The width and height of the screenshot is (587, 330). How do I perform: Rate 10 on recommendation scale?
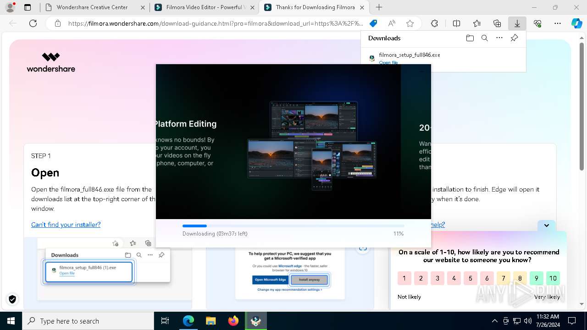pyautogui.click(x=553, y=278)
